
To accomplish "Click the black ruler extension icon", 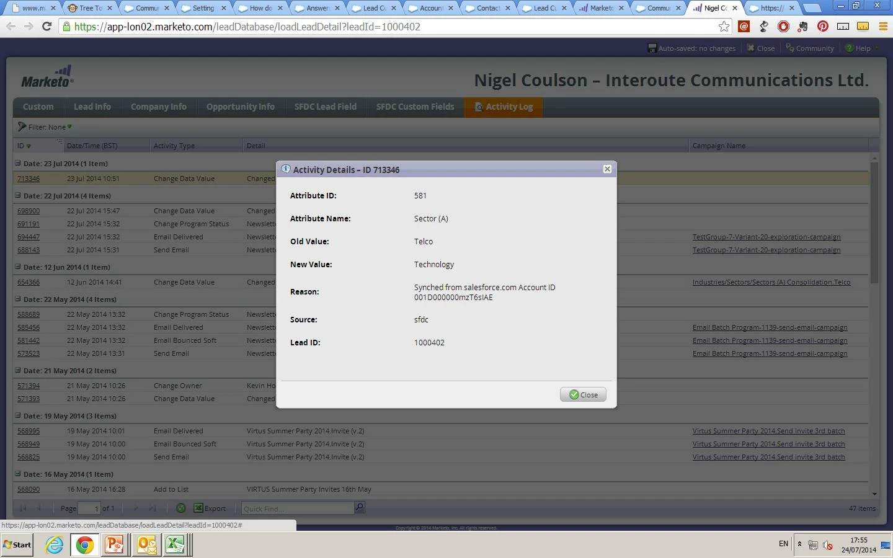I will point(843,26).
